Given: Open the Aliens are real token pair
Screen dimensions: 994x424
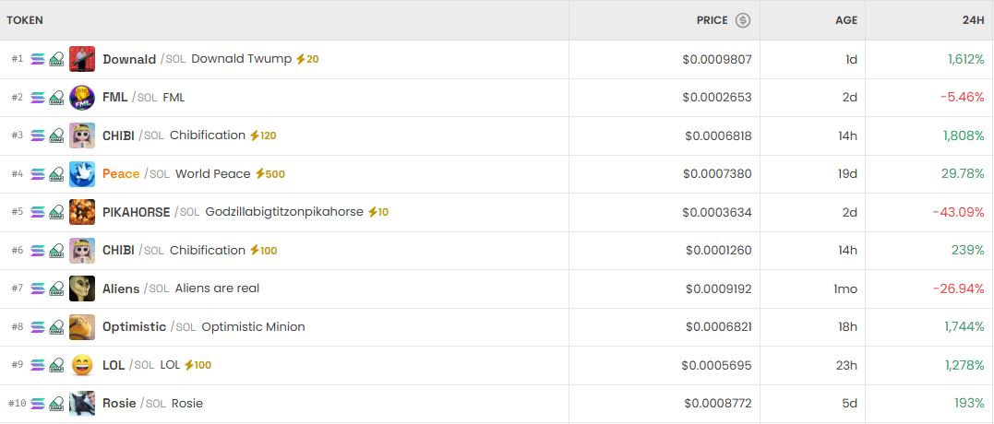Looking at the screenshot, I should [217, 289].
